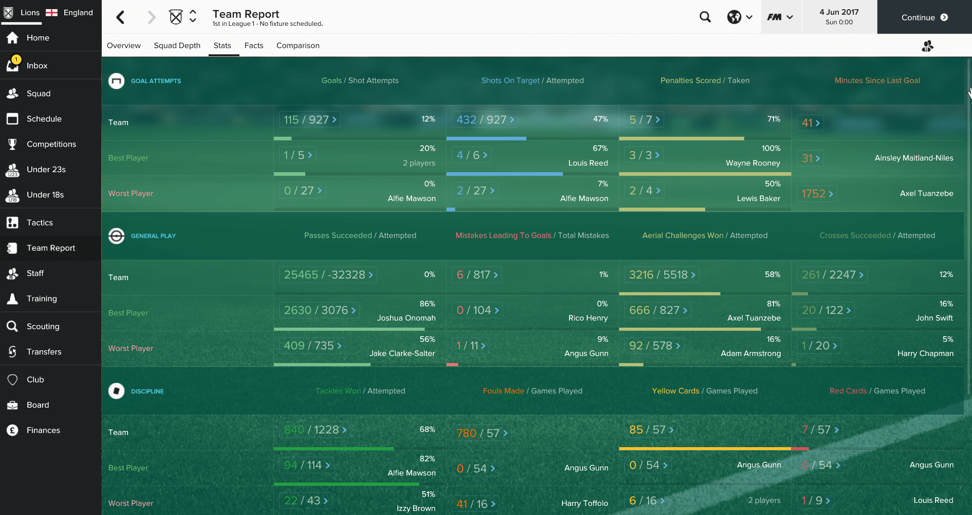Expand team goals 115 / 927

[309, 120]
